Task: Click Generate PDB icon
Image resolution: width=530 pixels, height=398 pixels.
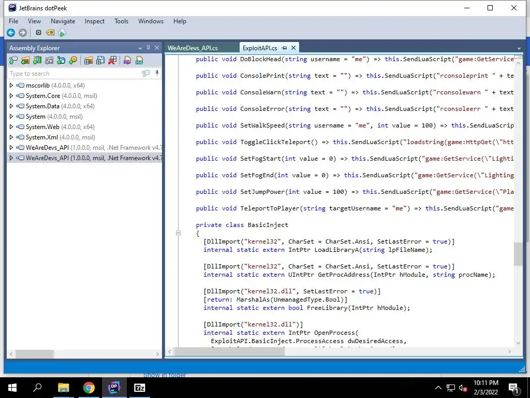Action: pyautogui.click(x=139, y=60)
